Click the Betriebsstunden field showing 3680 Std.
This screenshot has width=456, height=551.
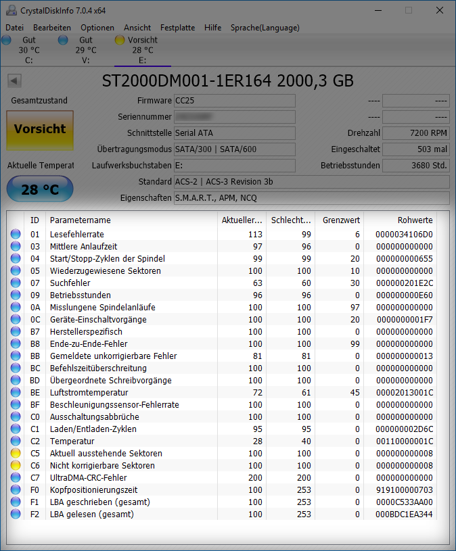tap(416, 165)
